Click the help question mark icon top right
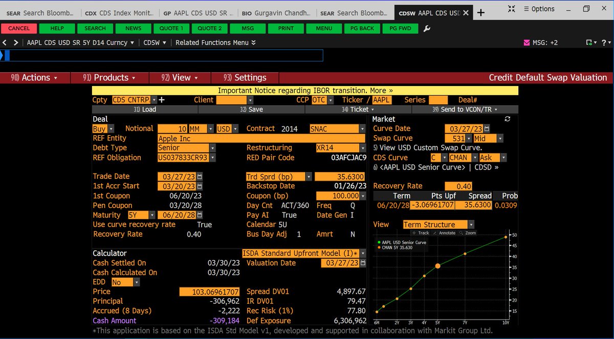 604,43
